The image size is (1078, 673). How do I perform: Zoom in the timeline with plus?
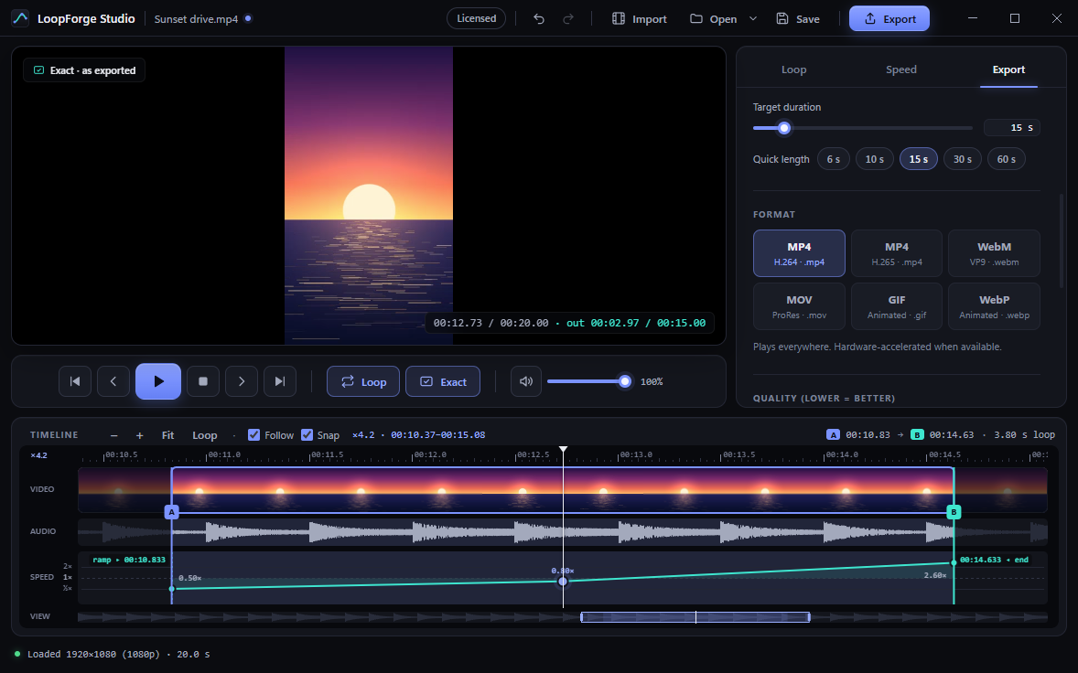140,434
